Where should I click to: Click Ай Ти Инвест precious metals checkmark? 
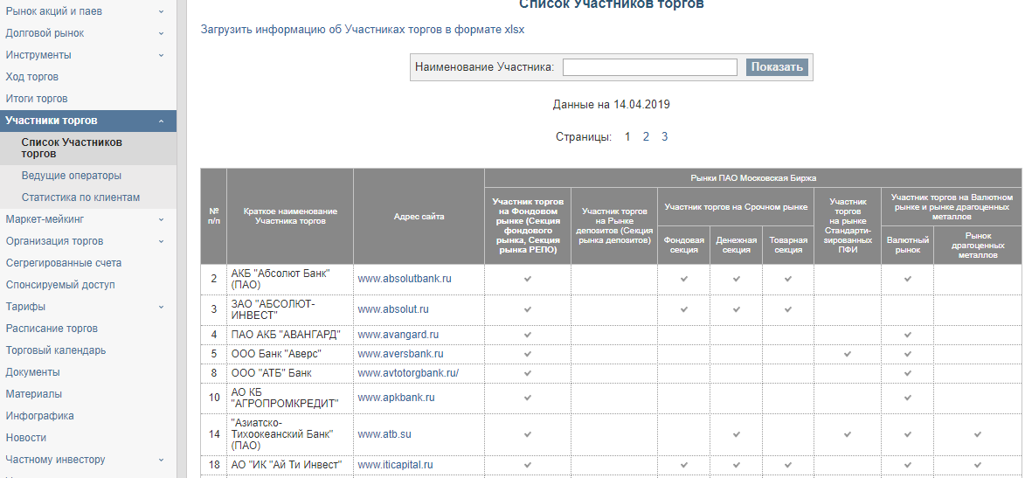(x=978, y=465)
